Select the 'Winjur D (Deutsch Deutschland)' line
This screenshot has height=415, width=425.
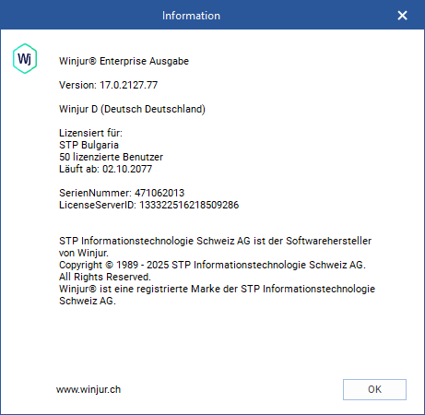coord(132,109)
